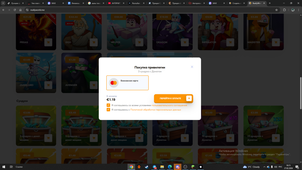The image size is (302, 170).
Task: Open the Windows Start menu
Action: tap(4, 167)
